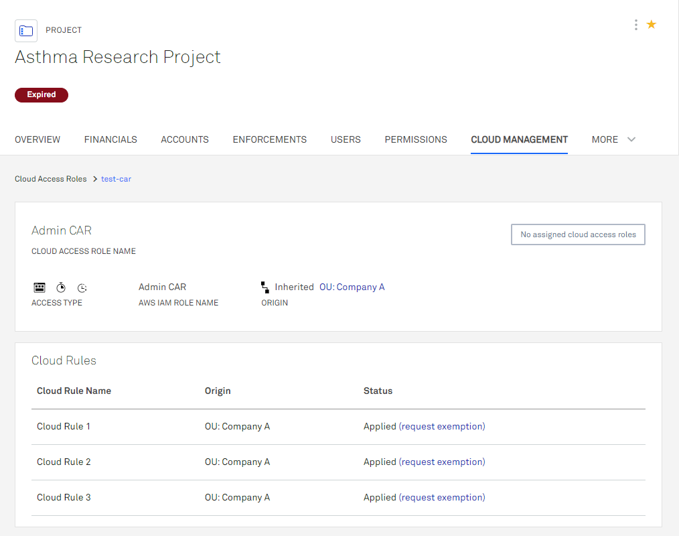Click No assigned cloud access roles button
This screenshot has height=536, width=679.
point(578,234)
